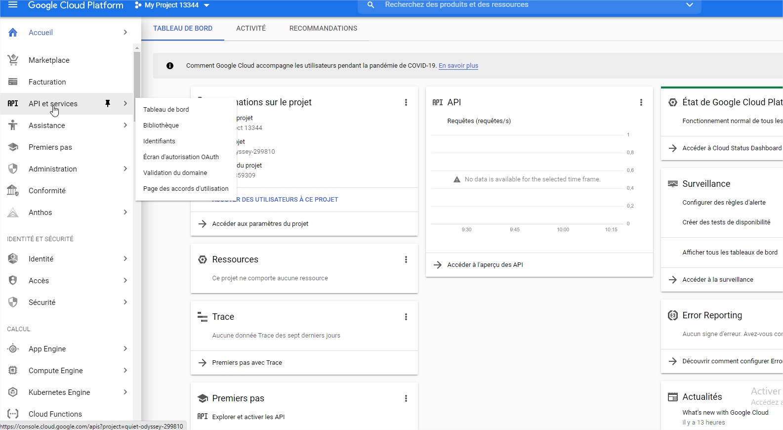Screen dimensions: 783x430
Task: Click the API et services icon
Action: [13, 104]
